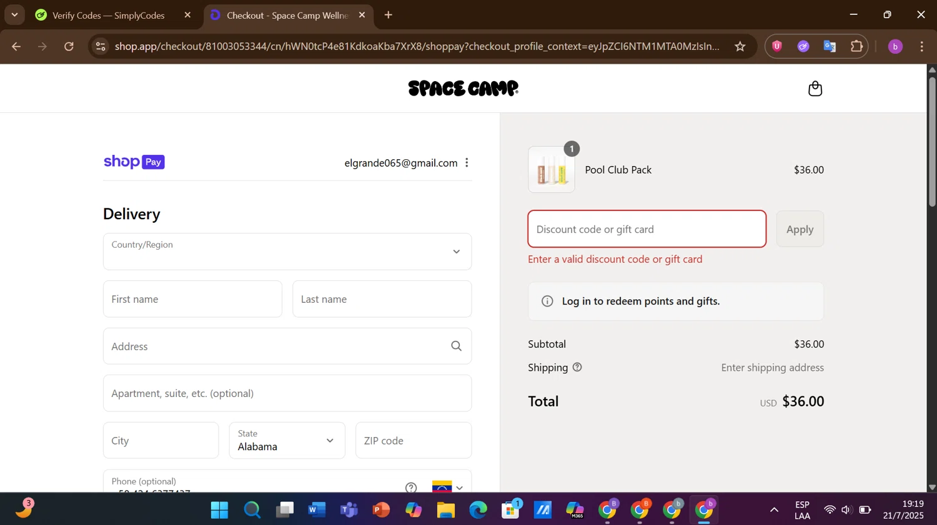Open the uBlock shield extension icon

pos(776,46)
